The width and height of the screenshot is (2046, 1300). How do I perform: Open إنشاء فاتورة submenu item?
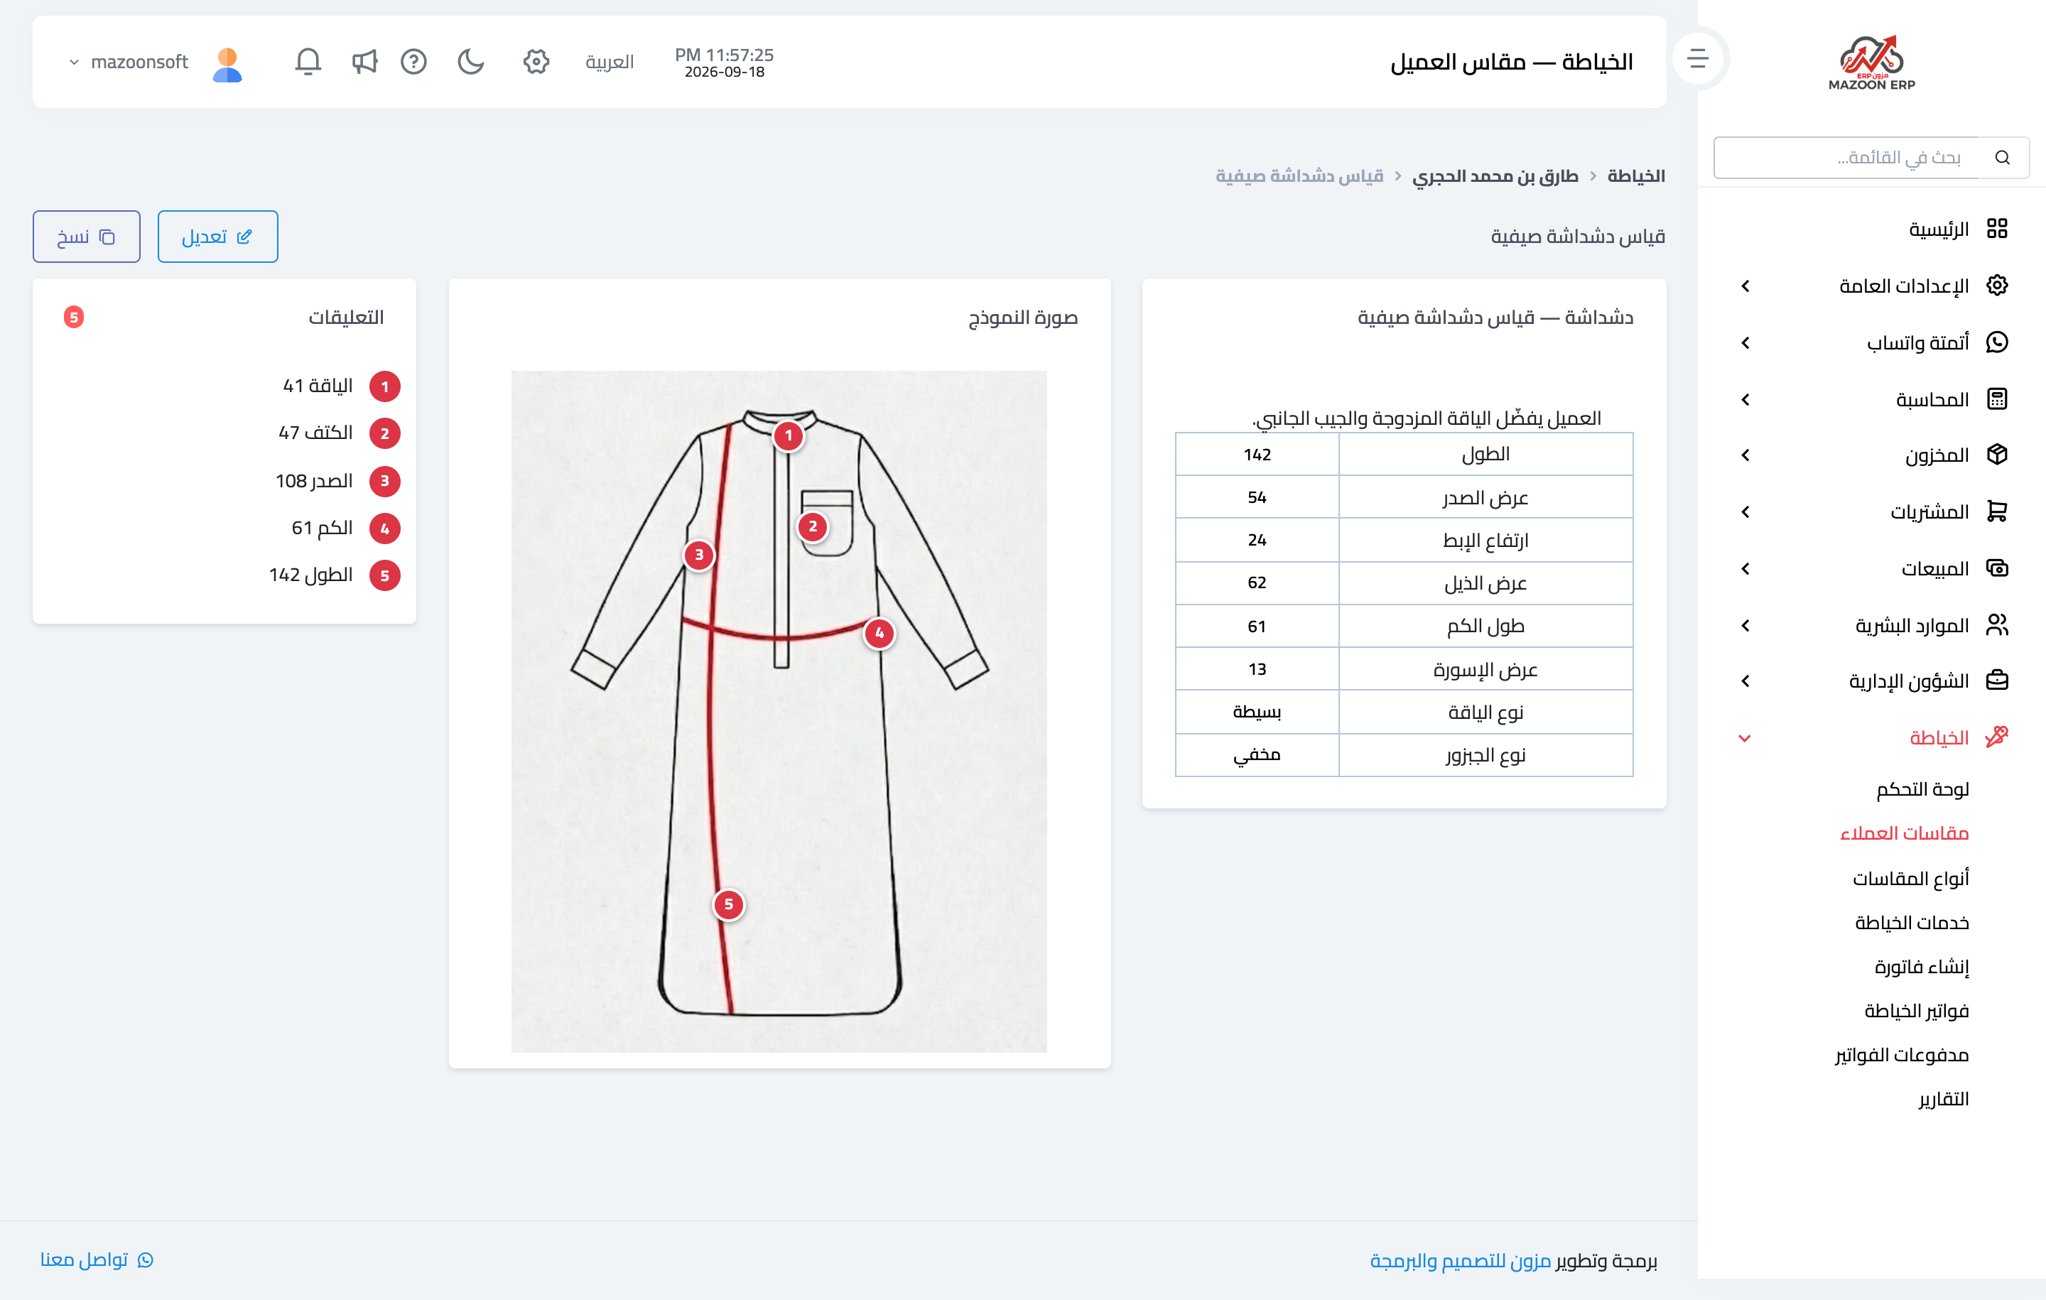coord(1922,966)
